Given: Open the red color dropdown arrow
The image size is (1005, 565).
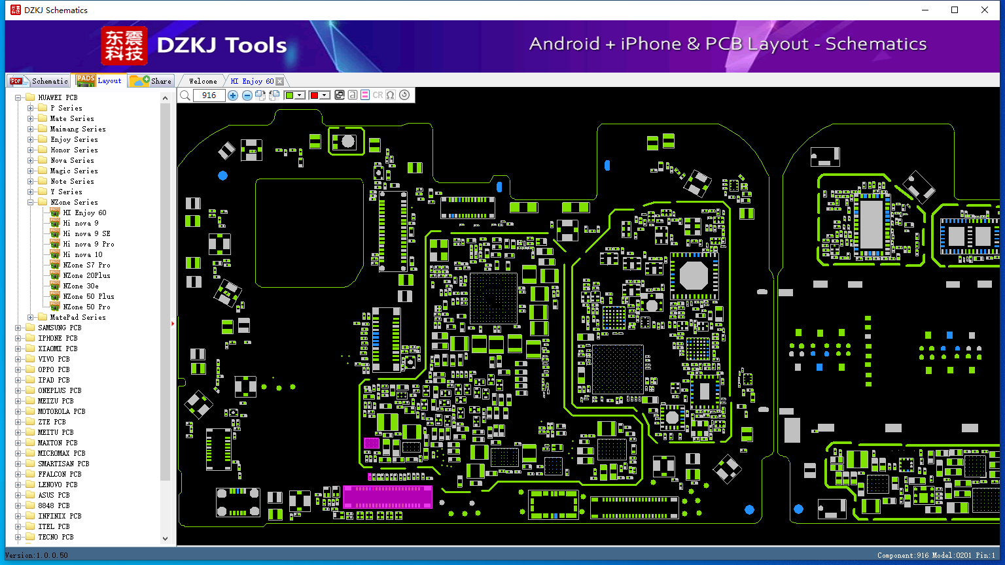Looking at the screenshot, I should click(324, 95).
